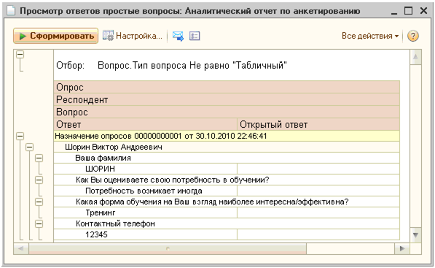This screenshot has height=268, width=435.
Task: Select the Ваша фамилия row
Action: click(227, 158)
